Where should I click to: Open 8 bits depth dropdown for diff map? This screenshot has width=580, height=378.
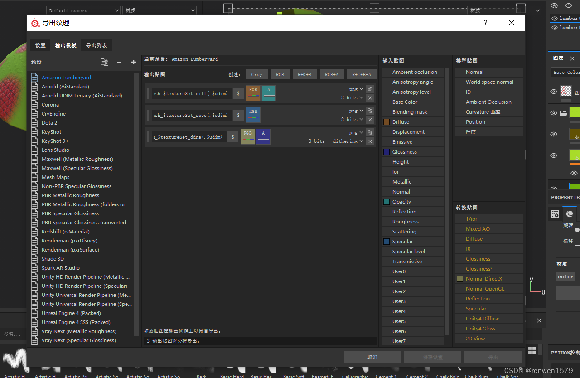click(x=353, y=98)
